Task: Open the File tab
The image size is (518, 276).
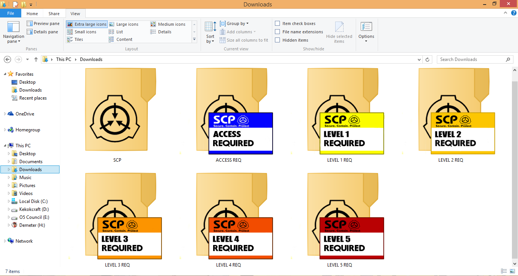Action: click(11, 14)
